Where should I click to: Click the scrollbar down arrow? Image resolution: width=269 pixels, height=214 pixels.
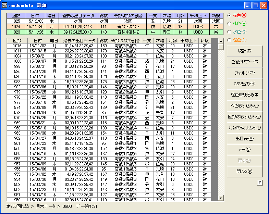(221, 198)
